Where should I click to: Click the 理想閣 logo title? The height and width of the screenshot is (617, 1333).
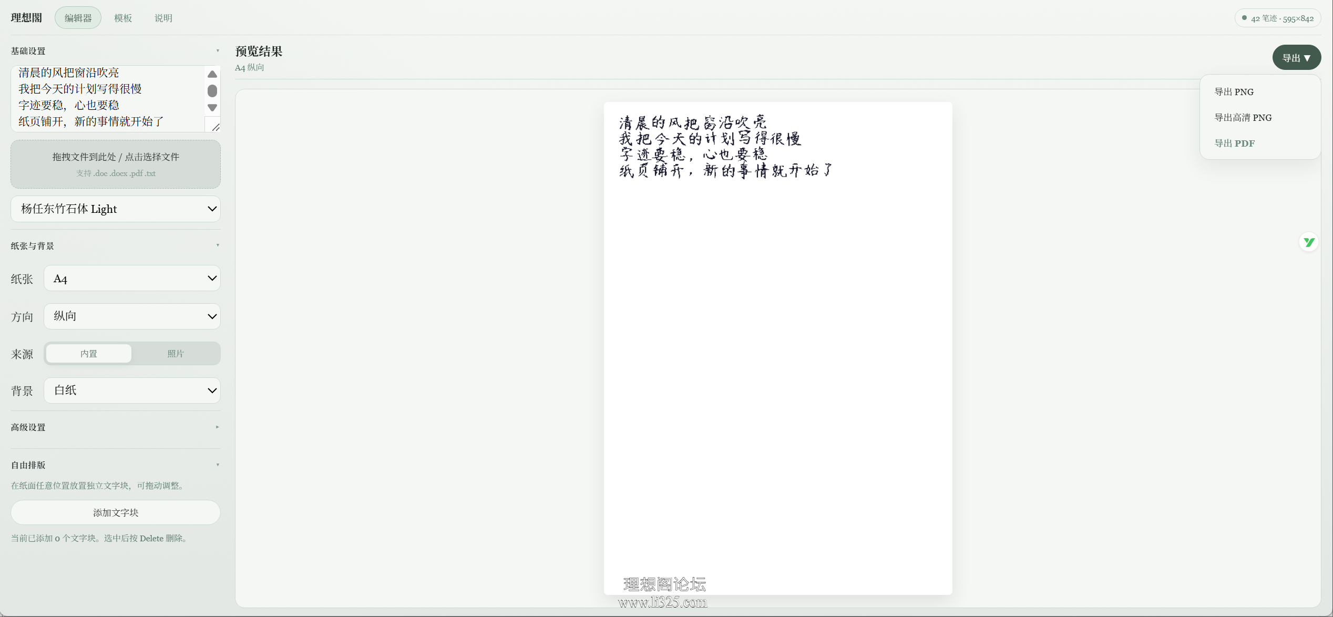point(26,18)
